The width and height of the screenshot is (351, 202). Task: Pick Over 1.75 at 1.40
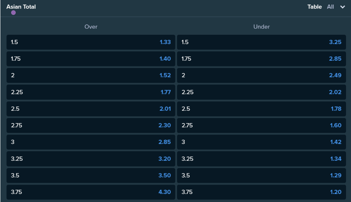point(91,59)
